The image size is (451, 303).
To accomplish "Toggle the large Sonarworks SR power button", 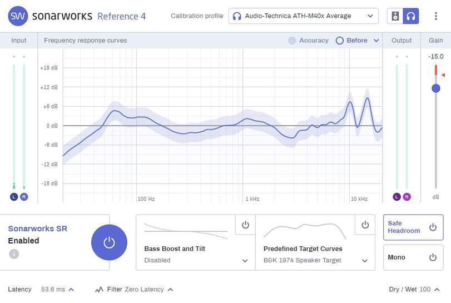I will point(109,242).
